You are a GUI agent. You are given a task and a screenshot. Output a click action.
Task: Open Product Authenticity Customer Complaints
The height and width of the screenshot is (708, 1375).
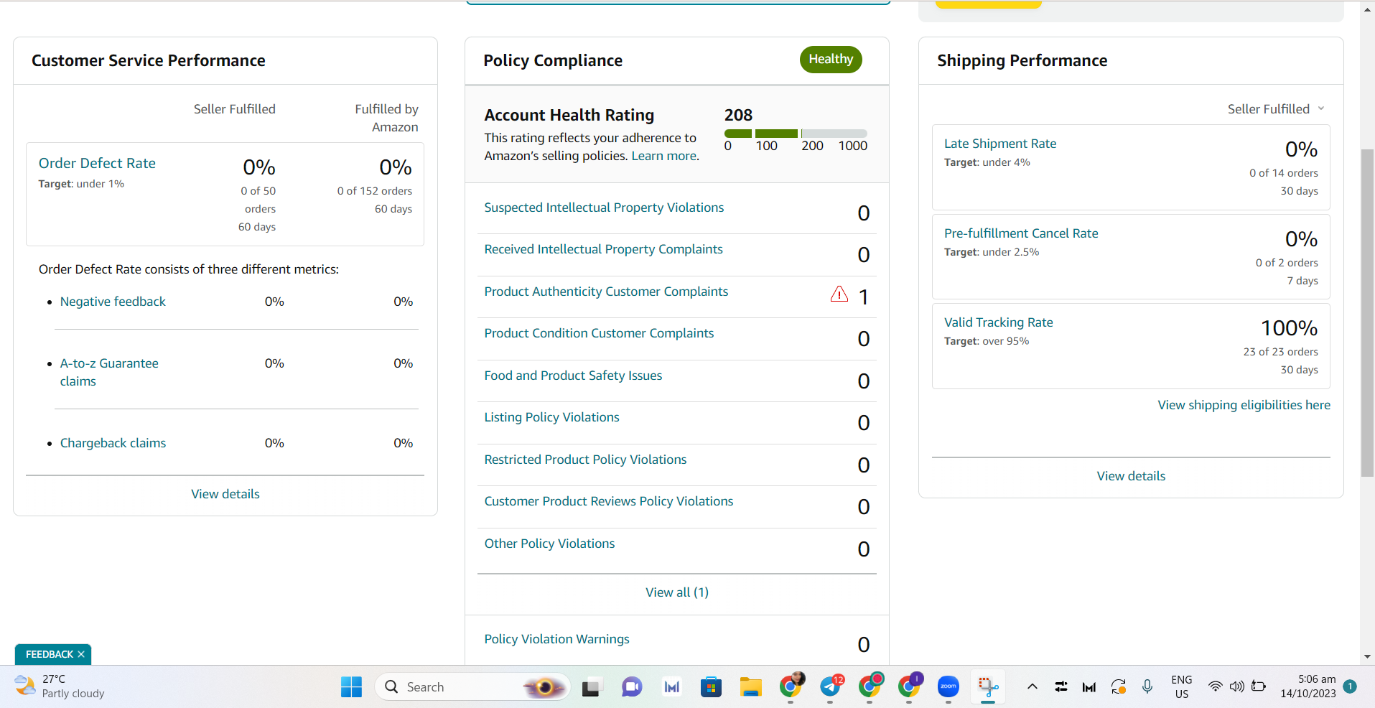click(606, 292)
